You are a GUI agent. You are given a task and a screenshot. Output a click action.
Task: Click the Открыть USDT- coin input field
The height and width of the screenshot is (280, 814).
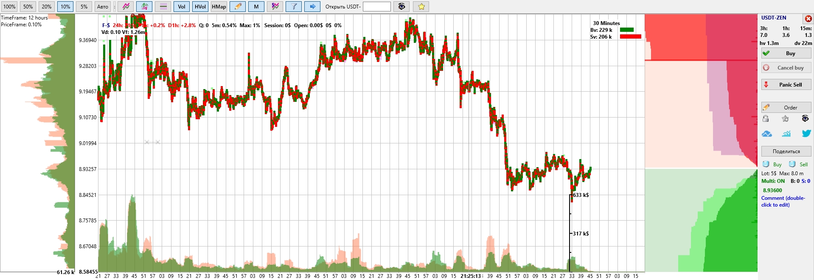tap(376, 6)
